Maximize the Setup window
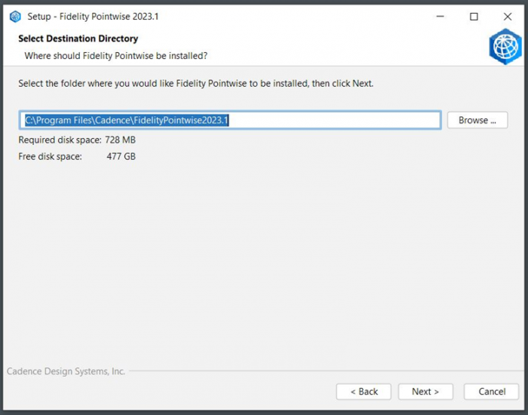The width and height of the screenshot is (528, 415). point(474,17)
